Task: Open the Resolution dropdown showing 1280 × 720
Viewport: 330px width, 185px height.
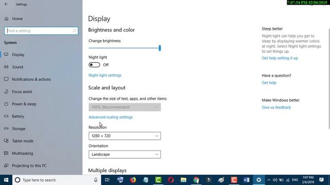Action: click(x=125, y=136)
